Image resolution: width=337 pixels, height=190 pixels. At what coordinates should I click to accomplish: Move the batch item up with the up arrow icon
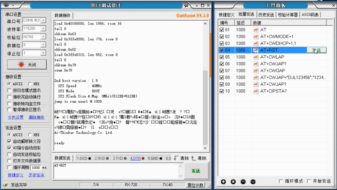[243, 182]
